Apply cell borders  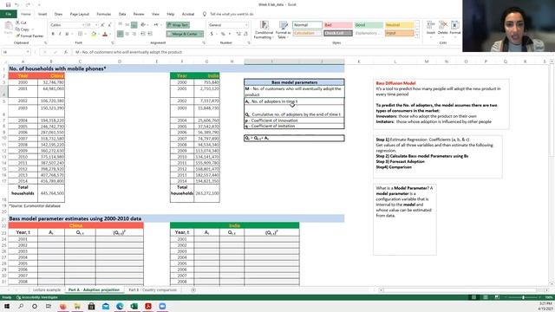pos(80,34)
